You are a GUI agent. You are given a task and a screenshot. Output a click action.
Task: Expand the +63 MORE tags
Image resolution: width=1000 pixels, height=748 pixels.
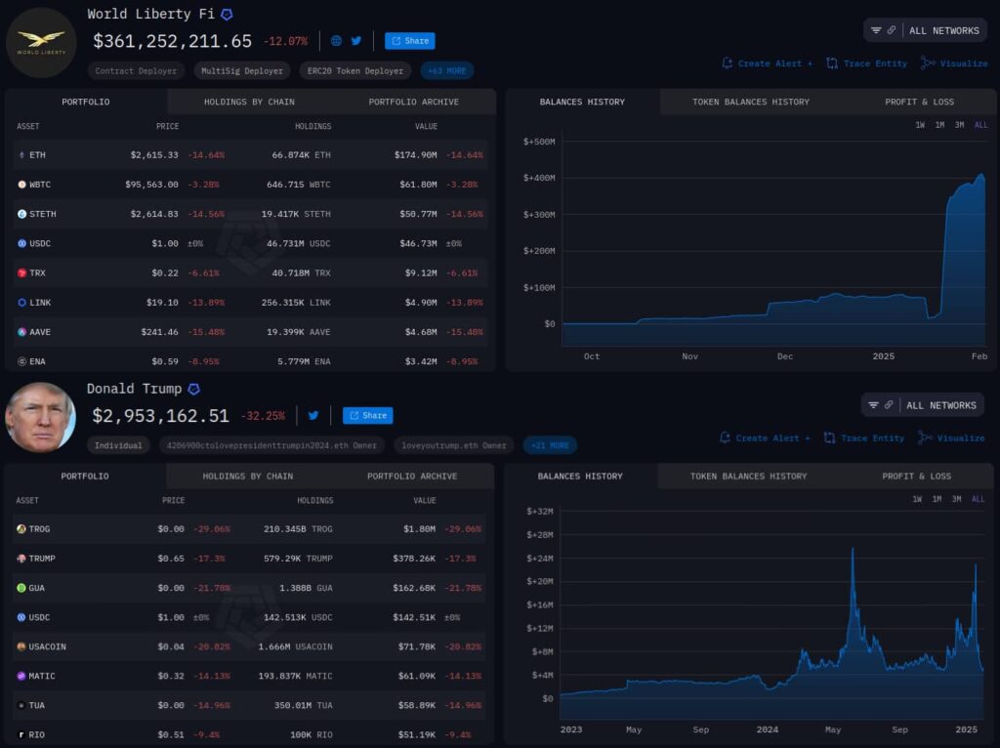coord(447,70)
